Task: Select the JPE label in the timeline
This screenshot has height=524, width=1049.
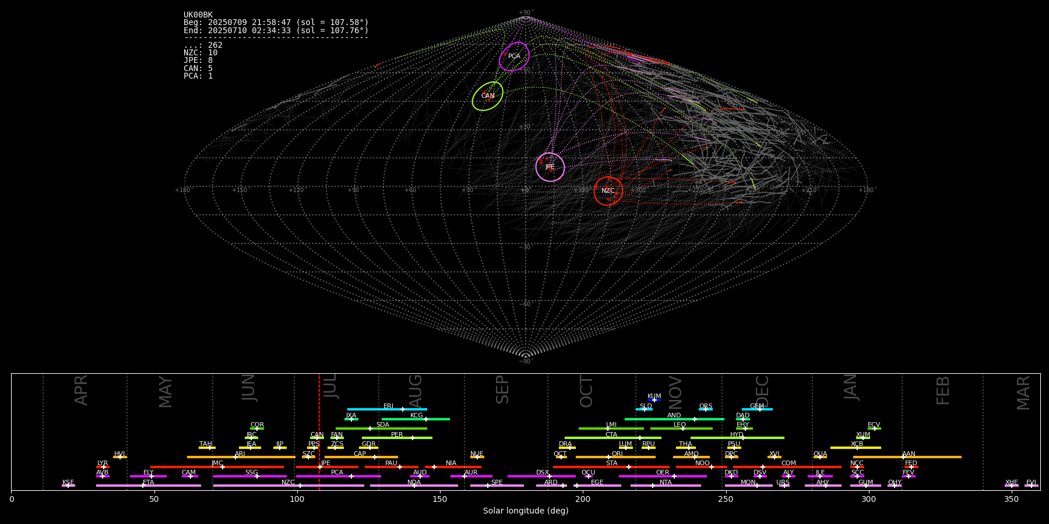Action: 326,463
